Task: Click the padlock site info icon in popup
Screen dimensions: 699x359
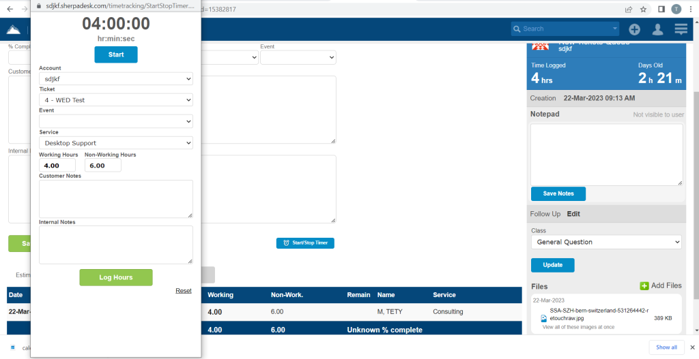Action: (38, 6)
